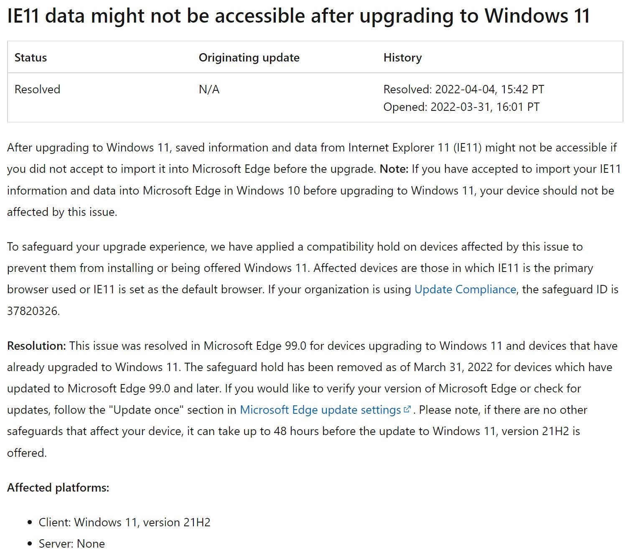636x556 pixels.
Task: Click the History column header
Action: [402, 57]
